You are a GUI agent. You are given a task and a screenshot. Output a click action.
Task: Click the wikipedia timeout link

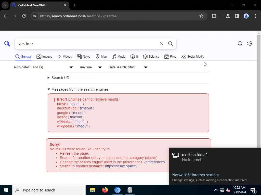81,126
